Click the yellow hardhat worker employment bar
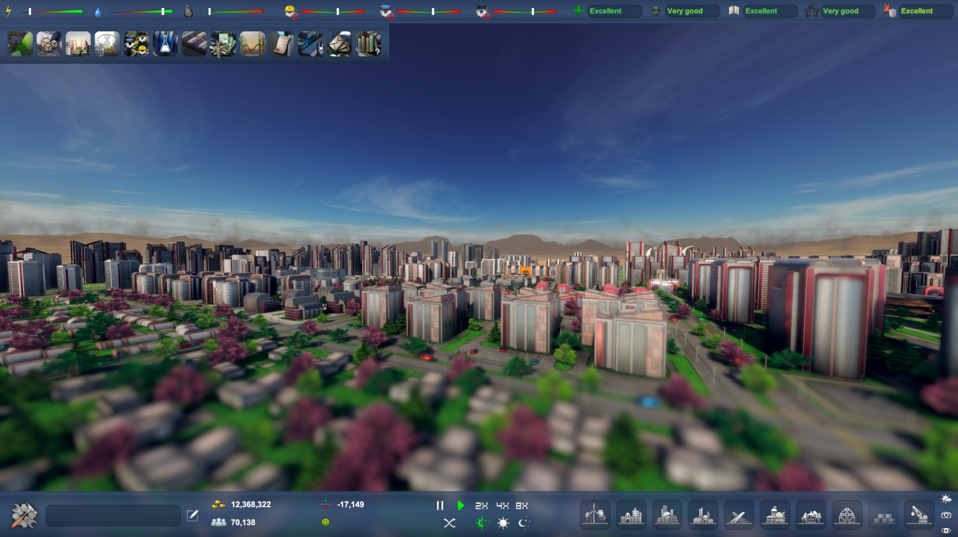The height and width of the screenshot is (537, 958). pyautogui.click(x=333, y=11)
